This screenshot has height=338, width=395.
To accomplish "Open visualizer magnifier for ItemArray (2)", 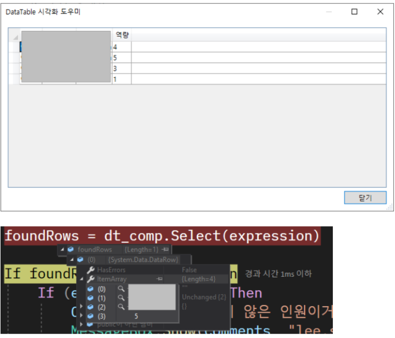I will tap(121, 307).
